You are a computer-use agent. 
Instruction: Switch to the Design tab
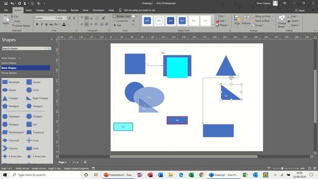point(40,10)
